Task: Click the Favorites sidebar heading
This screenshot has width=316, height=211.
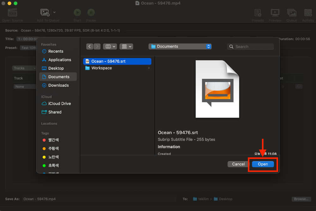Action: pos(49,44)
